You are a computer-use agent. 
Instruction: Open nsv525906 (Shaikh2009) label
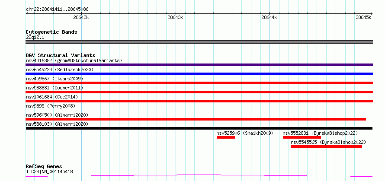[x=245, y=133]
